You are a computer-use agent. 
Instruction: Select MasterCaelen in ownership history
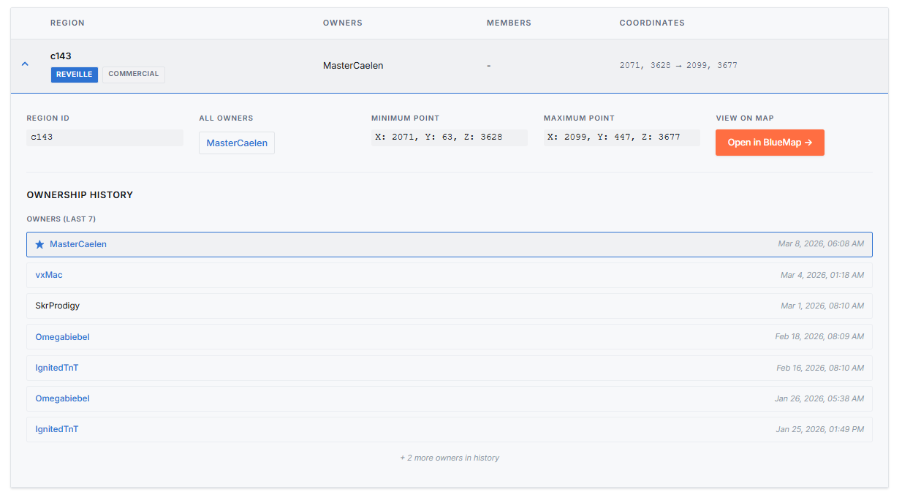(x=78, y=244)
